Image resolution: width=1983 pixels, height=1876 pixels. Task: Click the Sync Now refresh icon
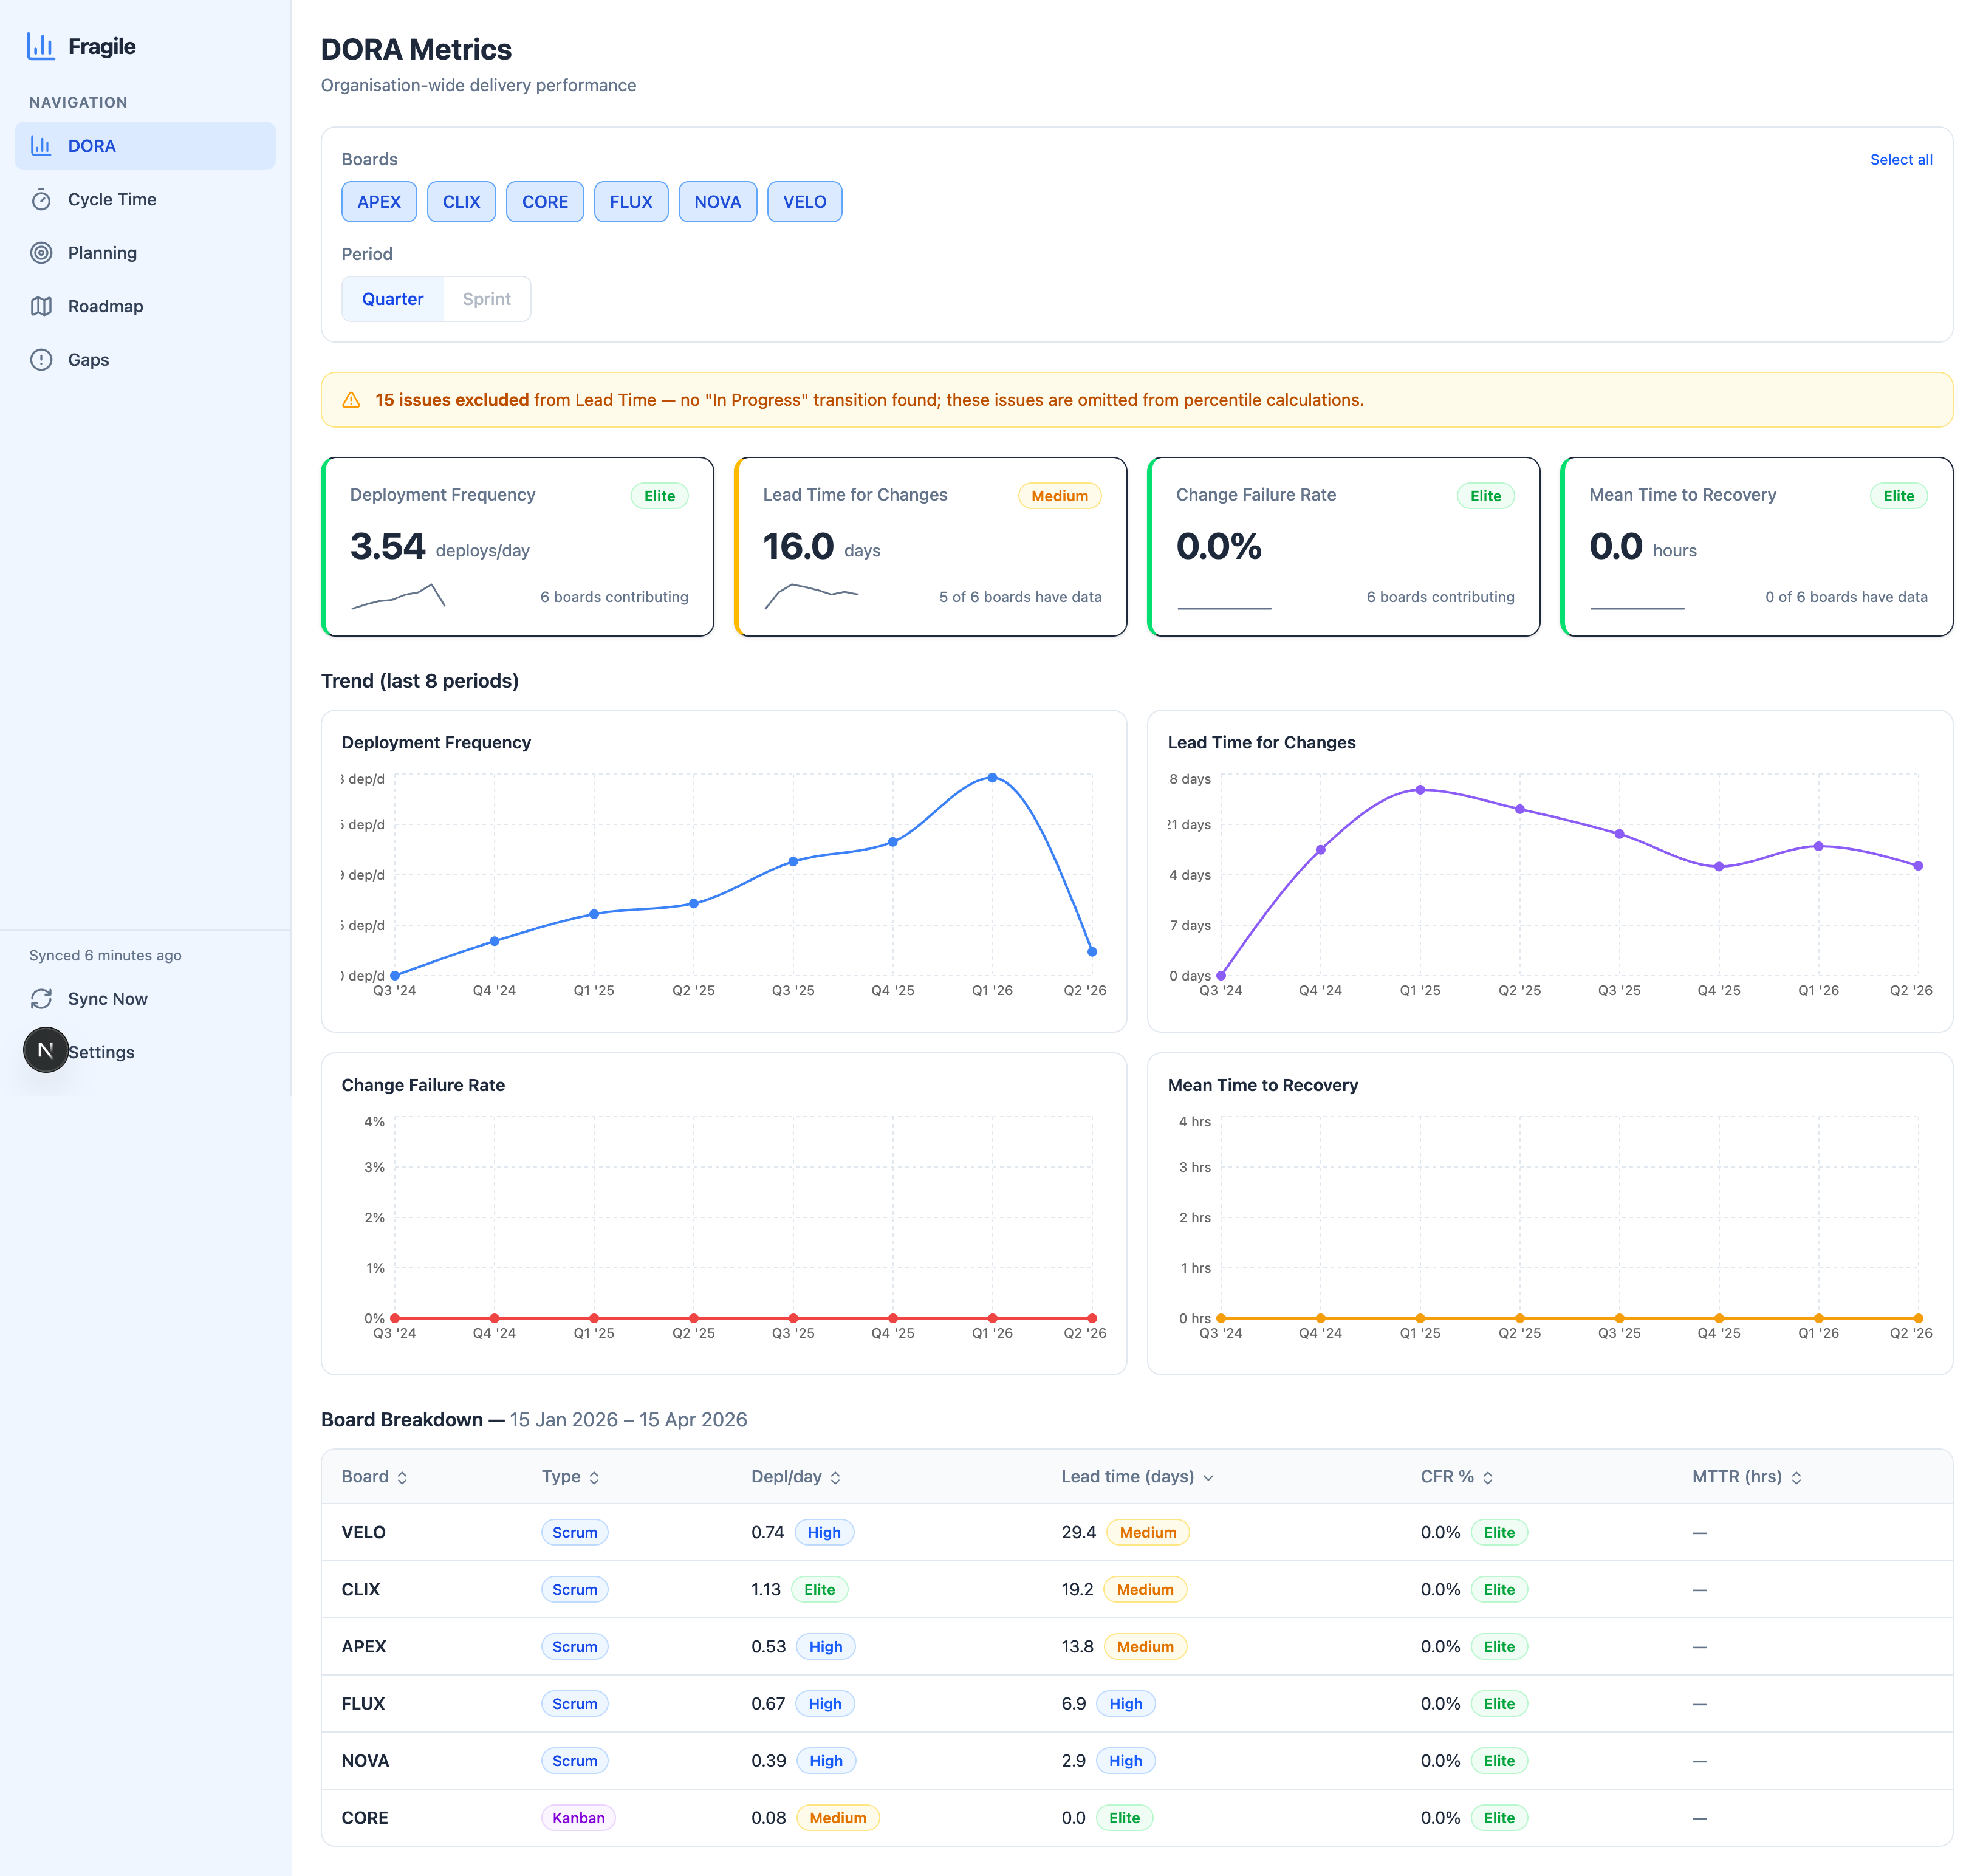pyautogui.click(x=41, y=999)
